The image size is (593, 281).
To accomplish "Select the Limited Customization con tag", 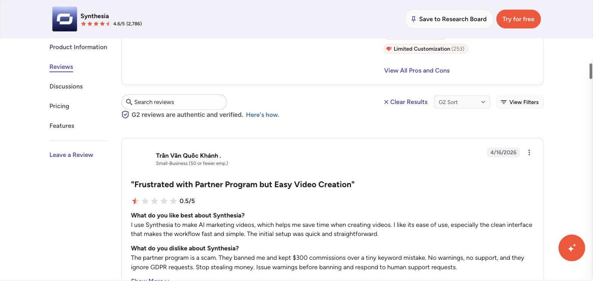I will (x=426, y=49).
